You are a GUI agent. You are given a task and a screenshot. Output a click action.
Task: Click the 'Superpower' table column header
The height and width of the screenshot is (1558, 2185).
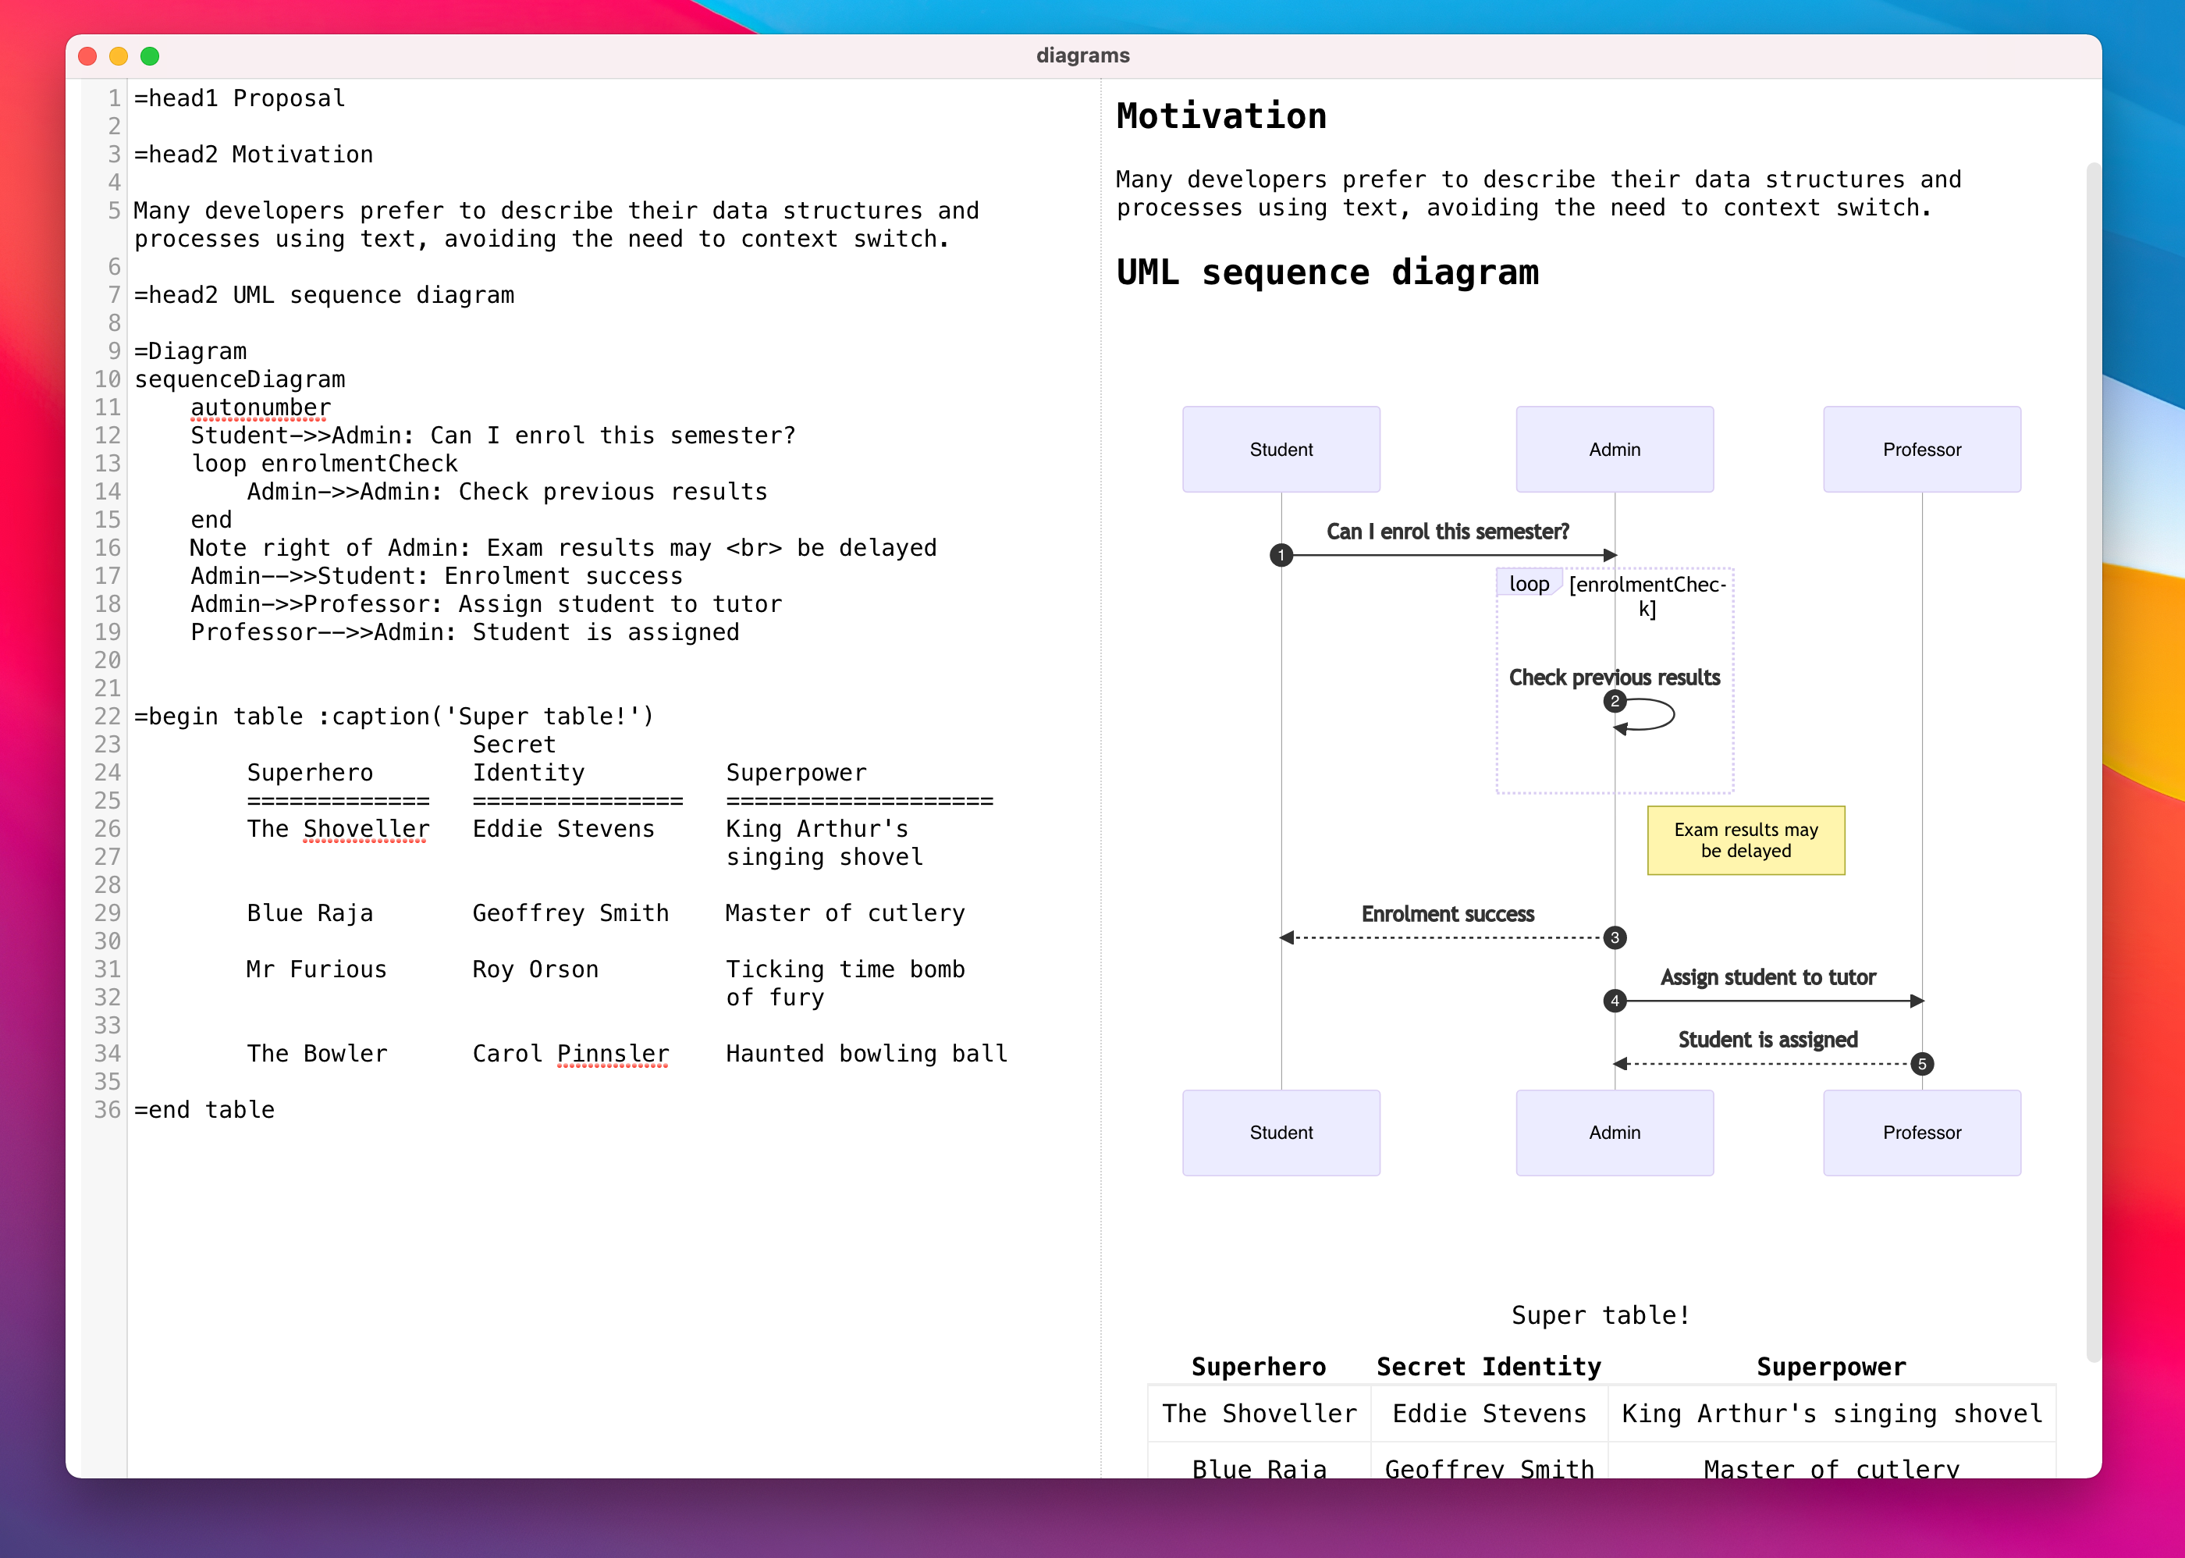point(1831,1366)
